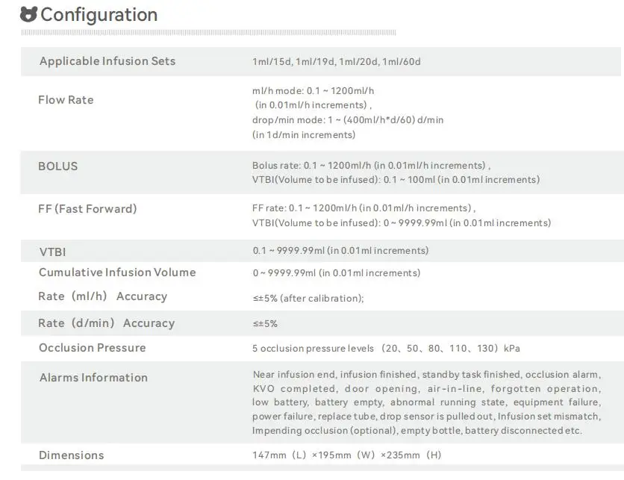Click the 147mm dimensions value text
Viewport: 624px width, 480px height.
(x=347, y=455)
